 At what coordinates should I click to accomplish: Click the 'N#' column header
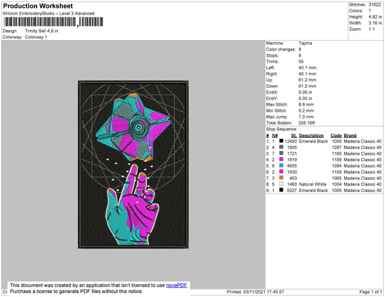[x=275, y=136]
